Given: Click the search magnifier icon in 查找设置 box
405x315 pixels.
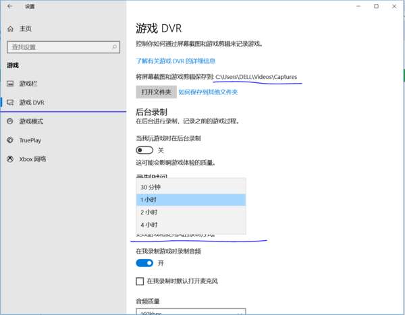Looking at the screenshot, I should click(114, 47).
